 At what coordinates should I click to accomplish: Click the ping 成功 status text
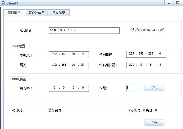tap(142, 110)
